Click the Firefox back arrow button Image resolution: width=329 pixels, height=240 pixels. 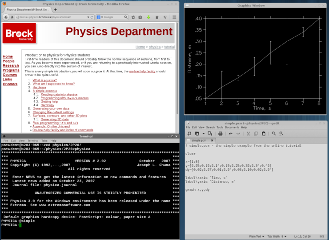click(x=6, y=17)
